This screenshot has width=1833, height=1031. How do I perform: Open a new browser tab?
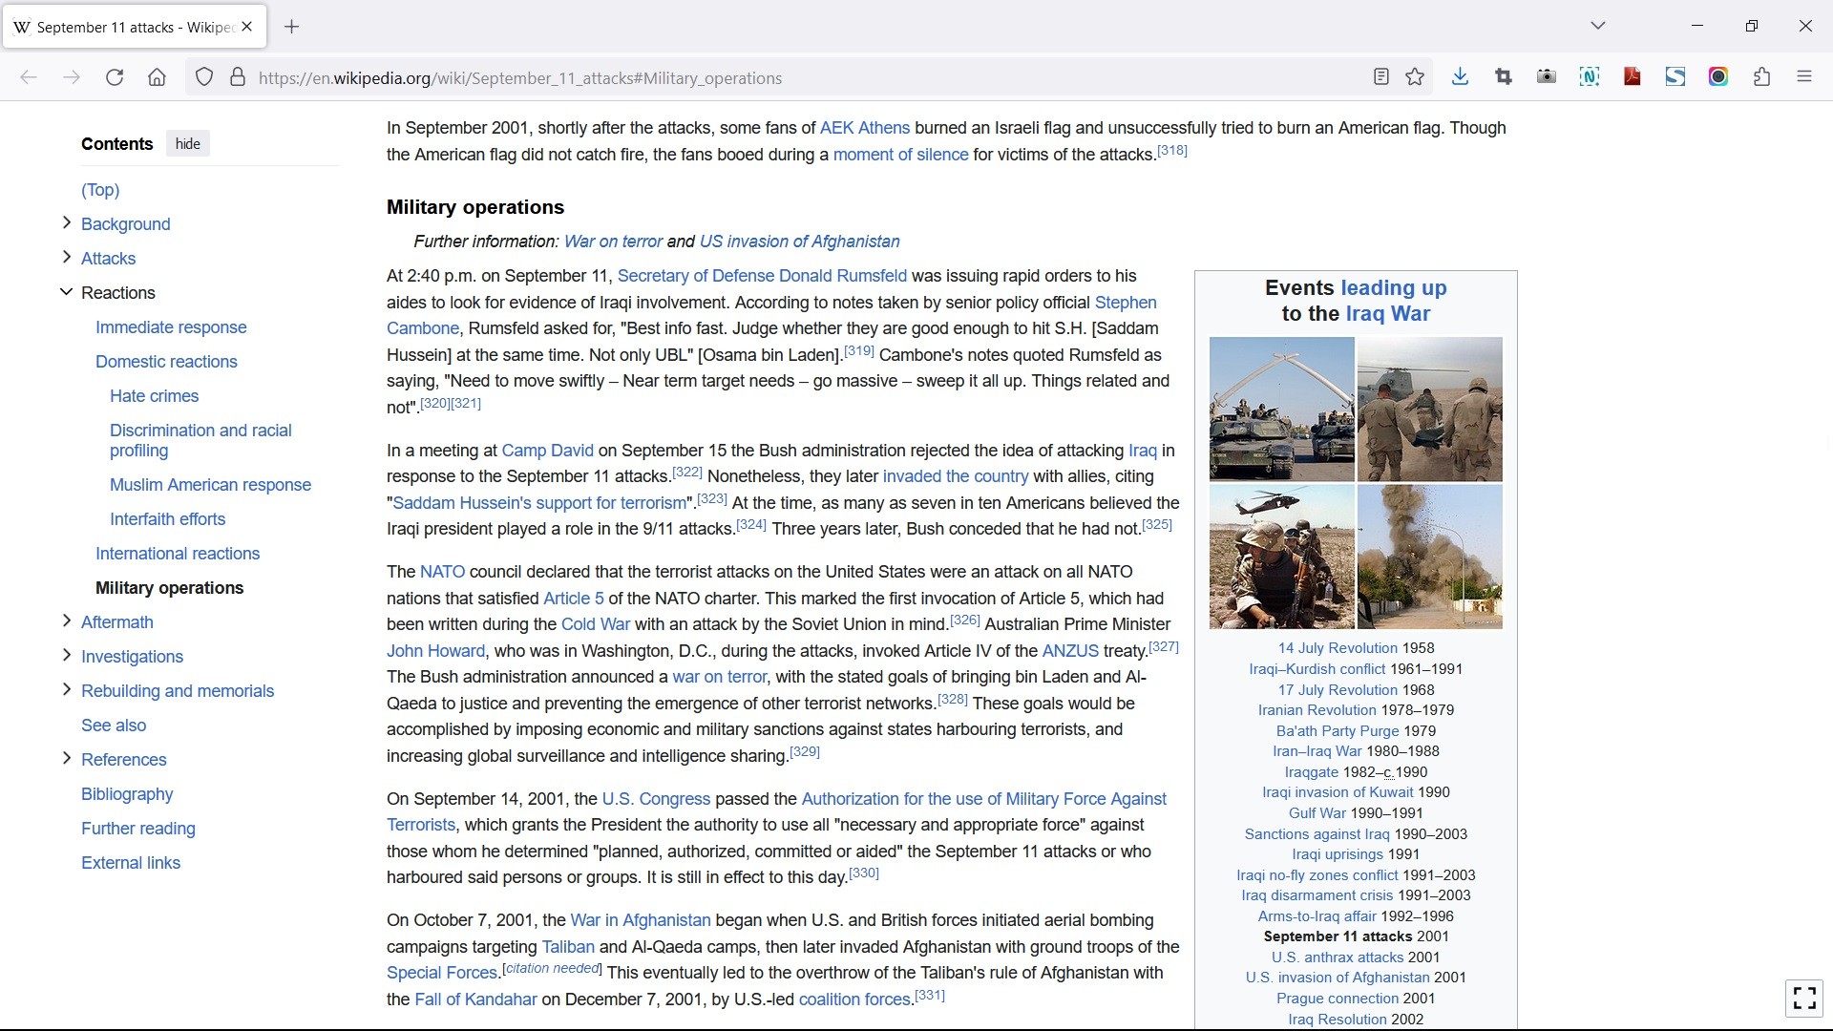292,27
